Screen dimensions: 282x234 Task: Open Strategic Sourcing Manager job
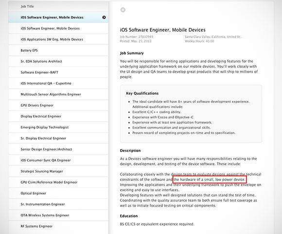tap(58, 171)
